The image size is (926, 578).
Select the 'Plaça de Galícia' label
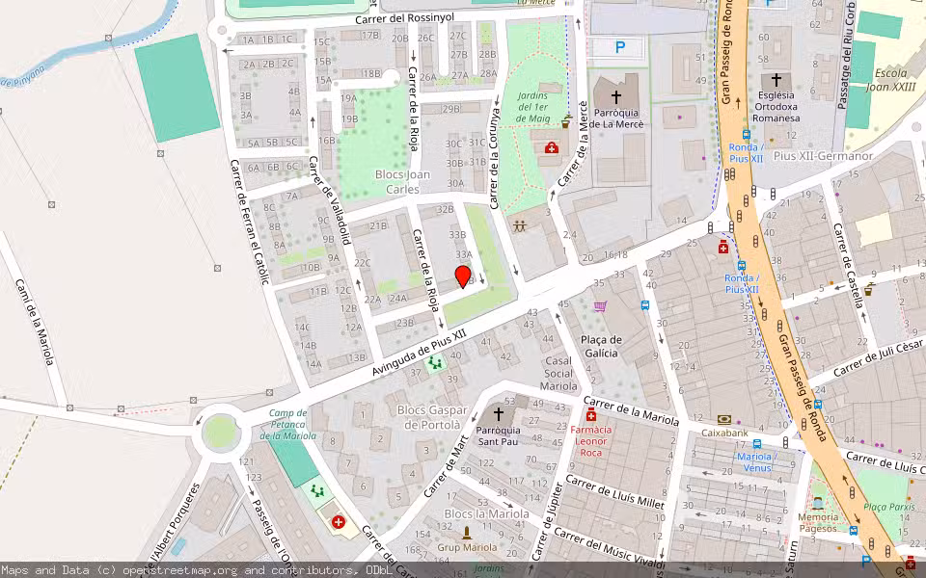(601, 347)
